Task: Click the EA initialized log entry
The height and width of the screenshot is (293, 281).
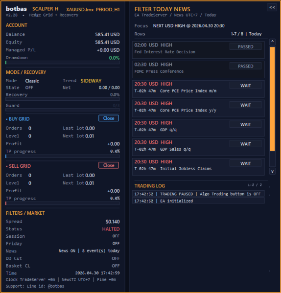Action: (x=198, y=201)
